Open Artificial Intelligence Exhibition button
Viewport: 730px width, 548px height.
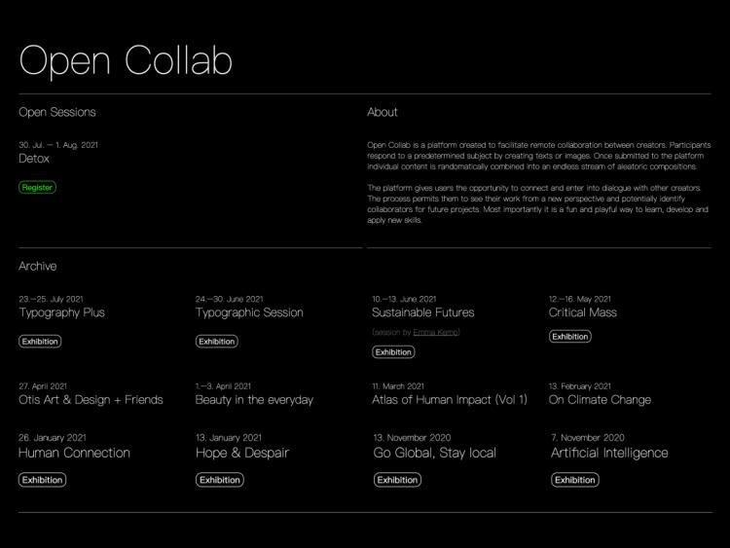click(575, 480)
